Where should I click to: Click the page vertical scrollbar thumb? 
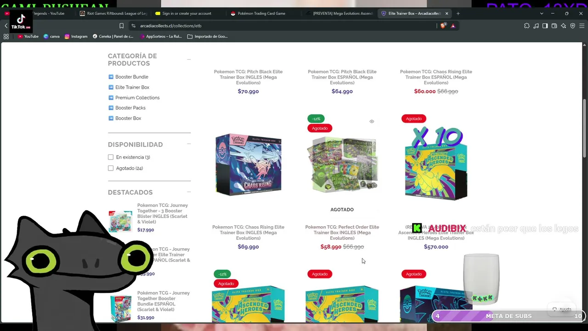click(x=585, y=129)
